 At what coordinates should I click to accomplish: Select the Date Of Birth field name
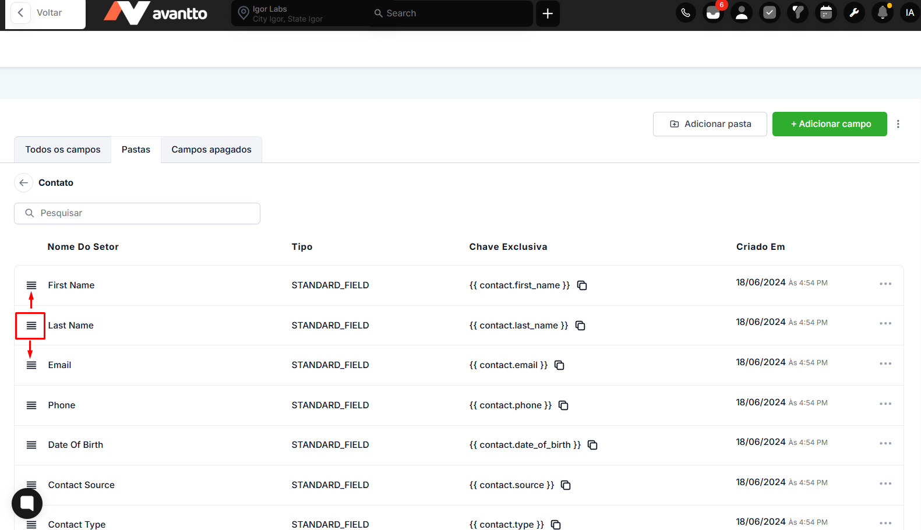[x=76, y=445]
